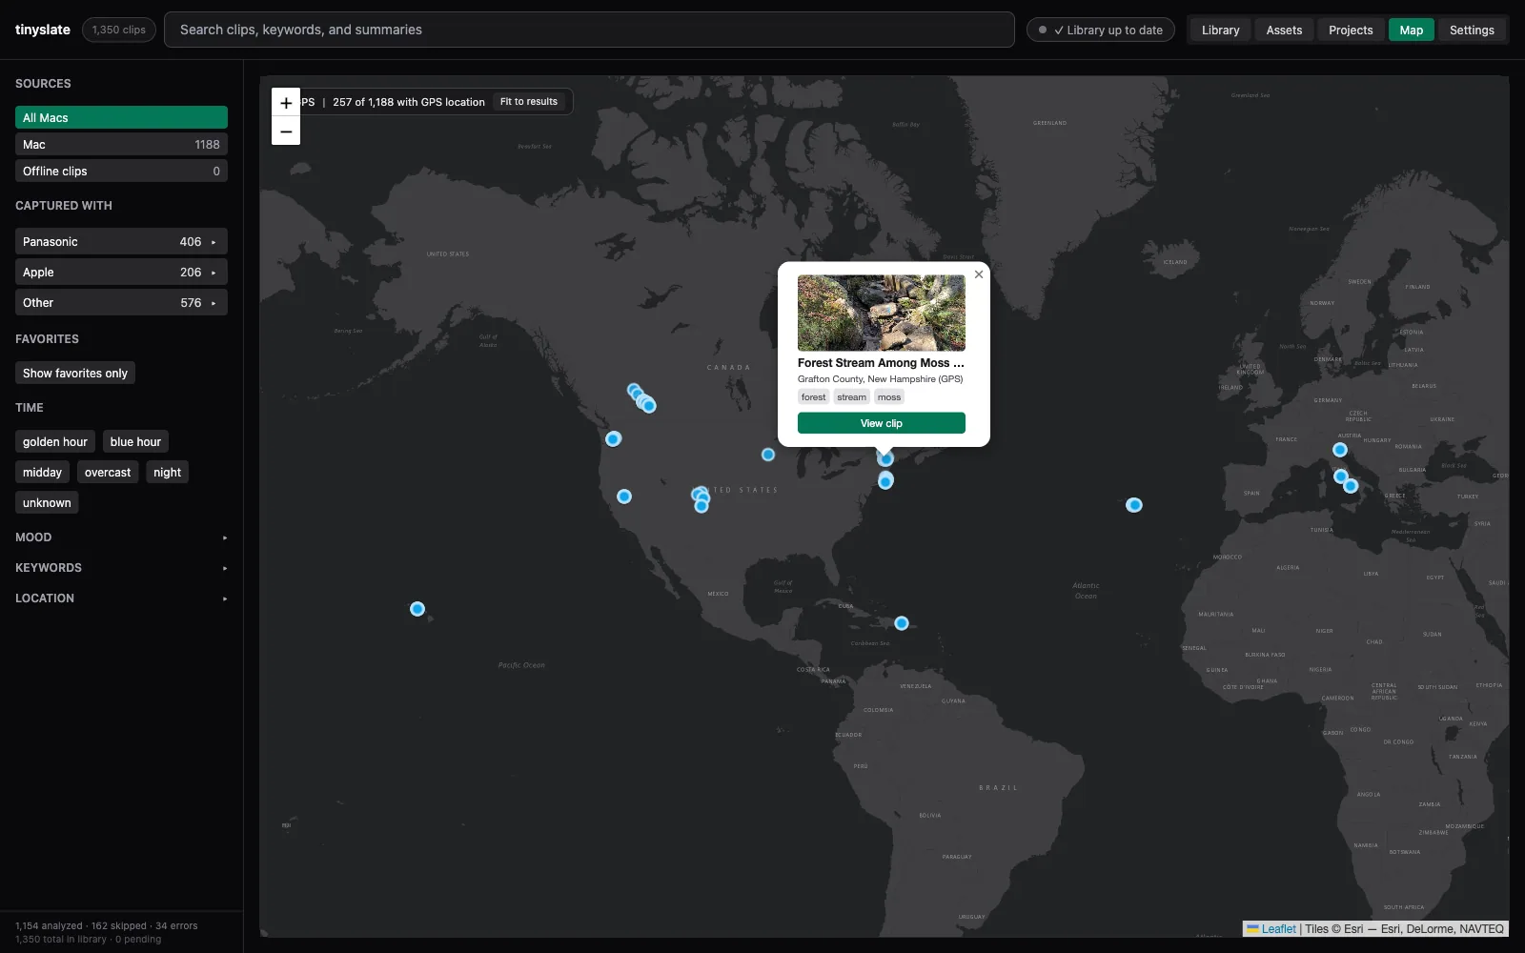This screenshot has width=1525, height=953.
Task: Click the analyzed clips status line
Action: pos(107,925)
